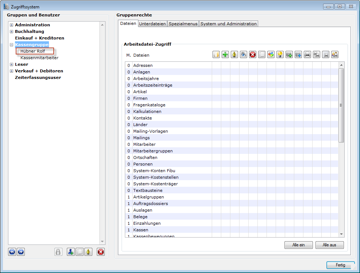360x273 pixels.
Task: Click the green plus icon above the file list
Action: [x=225, y=54]
